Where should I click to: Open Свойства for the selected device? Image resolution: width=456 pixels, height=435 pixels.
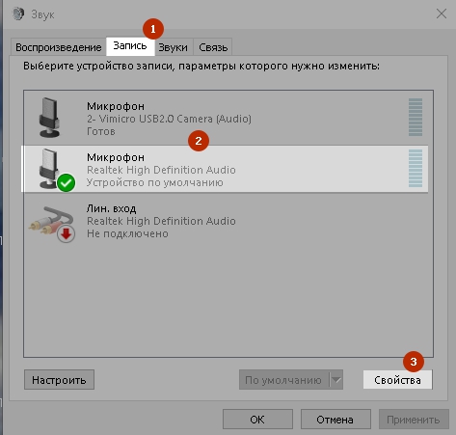(397, 380)
